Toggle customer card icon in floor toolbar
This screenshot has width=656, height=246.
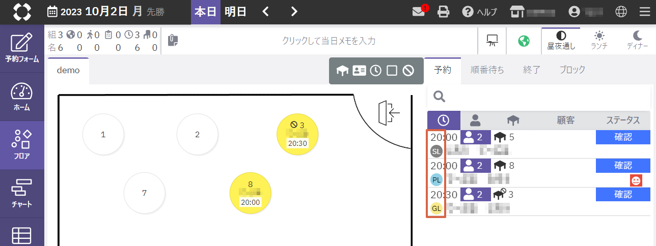tap(359, 71)
